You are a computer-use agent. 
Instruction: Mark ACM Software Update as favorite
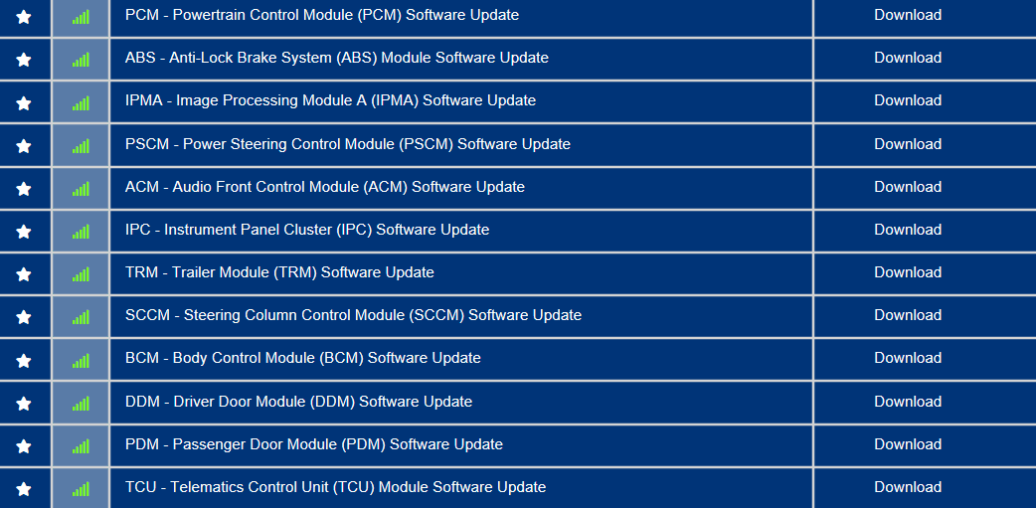(24, 188)
